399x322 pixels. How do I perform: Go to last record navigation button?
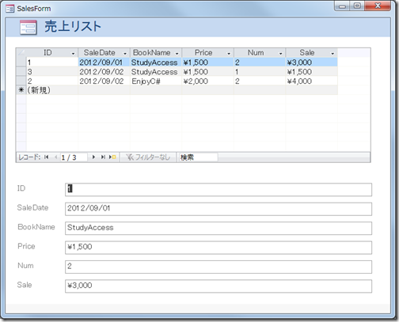(103, 157)
